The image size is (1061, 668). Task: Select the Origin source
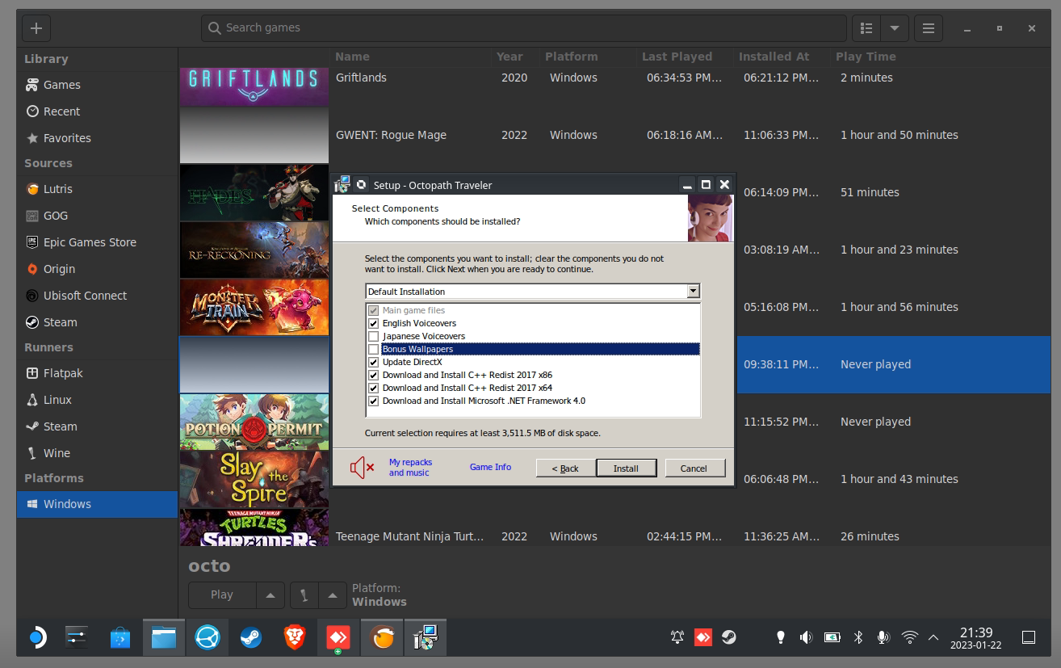coord(97,269)
